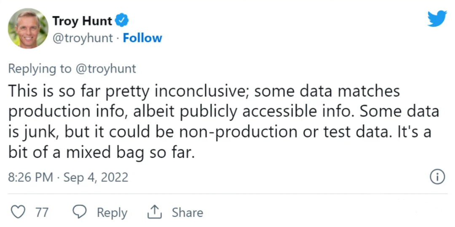Image resolution: width=455 pixels, height=227 pixels.
Task: Open the Twitter bird logo
Action: point(437,19)
